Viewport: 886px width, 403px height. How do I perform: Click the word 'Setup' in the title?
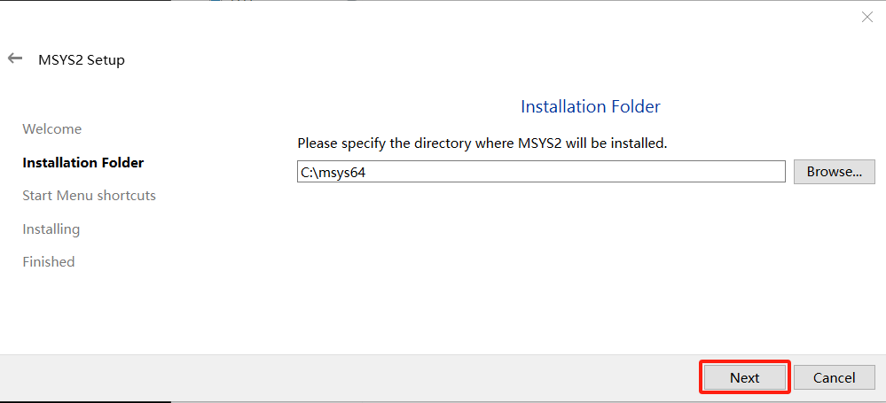(x=106, y=60)
